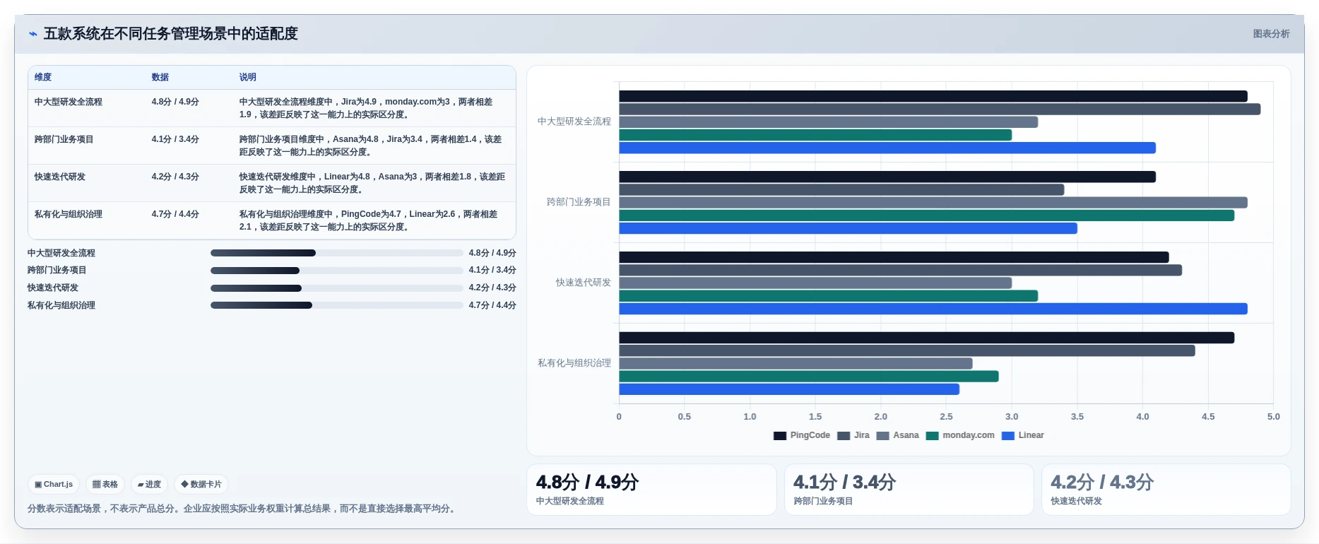The width and height of the screenshot is (1319, 544).
Task: Click the 跨部门业务项目 chart axis label
Action: 579,202
